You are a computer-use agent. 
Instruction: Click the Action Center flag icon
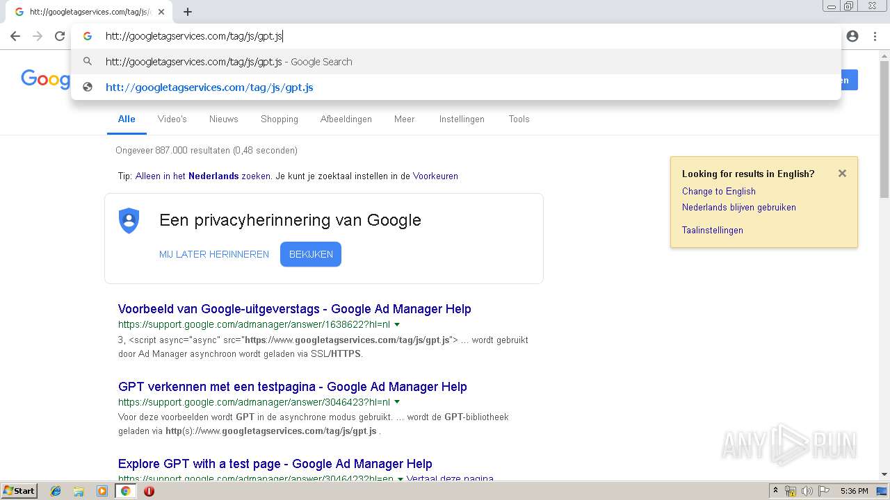pos(824,491)
